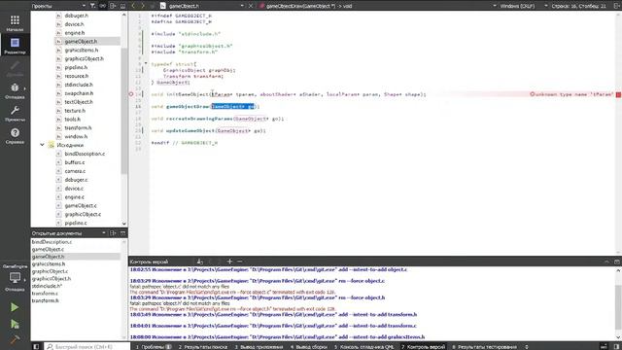Collapse the output pane with the up arrow

606,262
